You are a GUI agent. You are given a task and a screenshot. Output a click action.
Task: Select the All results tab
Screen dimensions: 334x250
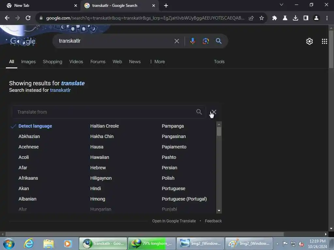click(x=11, y=62)
